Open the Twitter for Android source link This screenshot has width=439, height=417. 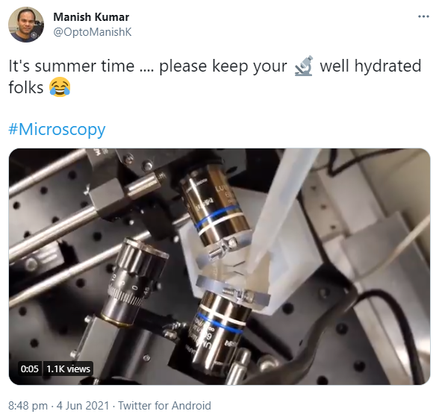164,405
